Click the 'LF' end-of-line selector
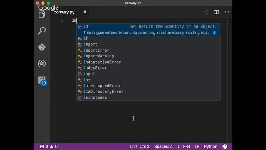 click(197, 146)
